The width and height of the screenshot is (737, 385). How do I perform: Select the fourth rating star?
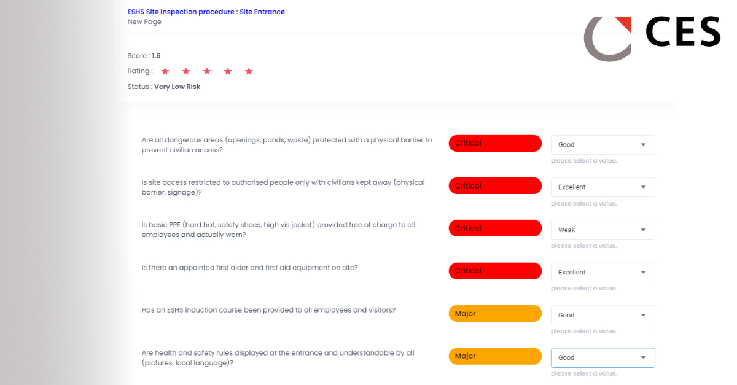point(228,71)
